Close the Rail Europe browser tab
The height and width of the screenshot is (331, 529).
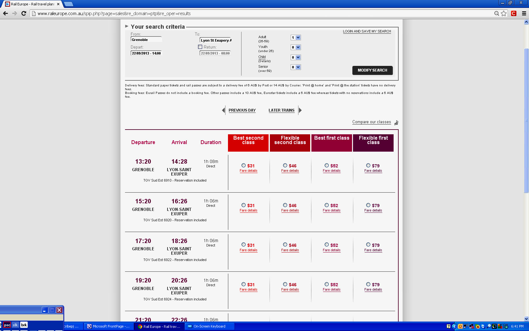[x=58, y=4]
